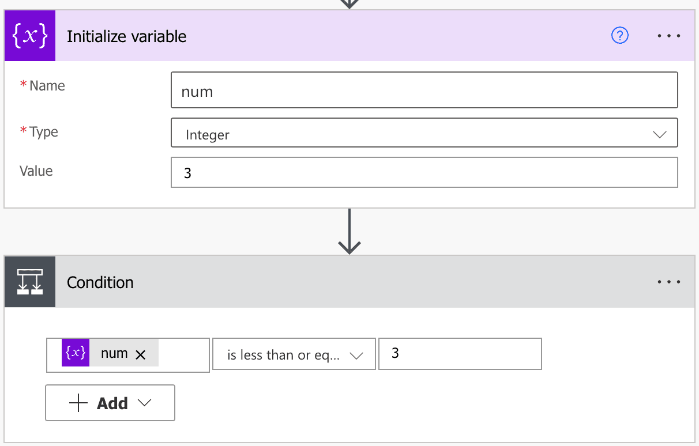Click the condition comparison value field
This screenshot has height=446, width=699.
click(460, 353)
